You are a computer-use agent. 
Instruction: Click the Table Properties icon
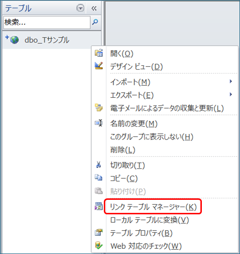click(99, 232)
